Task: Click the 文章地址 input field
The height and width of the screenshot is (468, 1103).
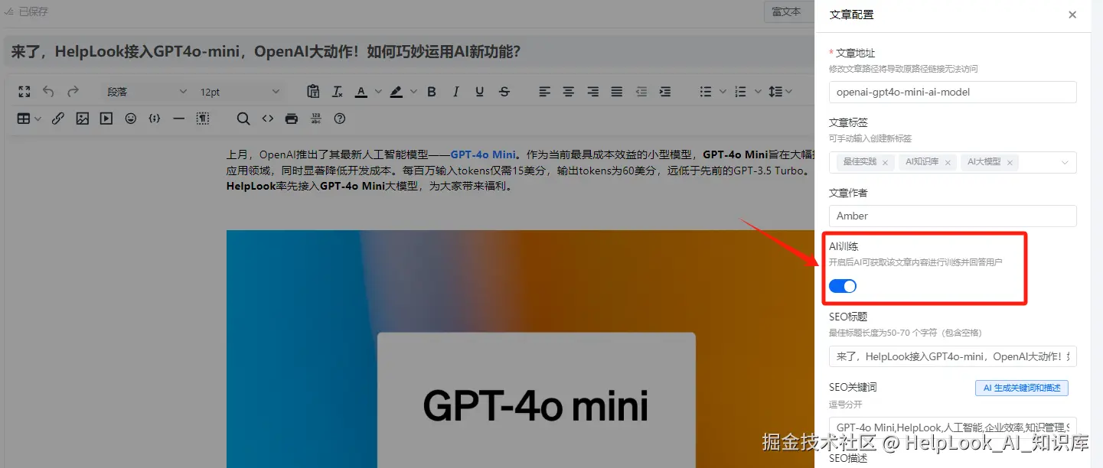Action: pyautogui.click(x=952, y=92)
